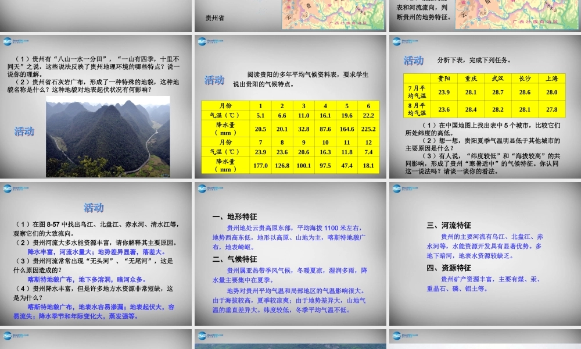
Task: Click the 28.4 Chongqing August temperature cell
Action: click(x=471, y=109)
